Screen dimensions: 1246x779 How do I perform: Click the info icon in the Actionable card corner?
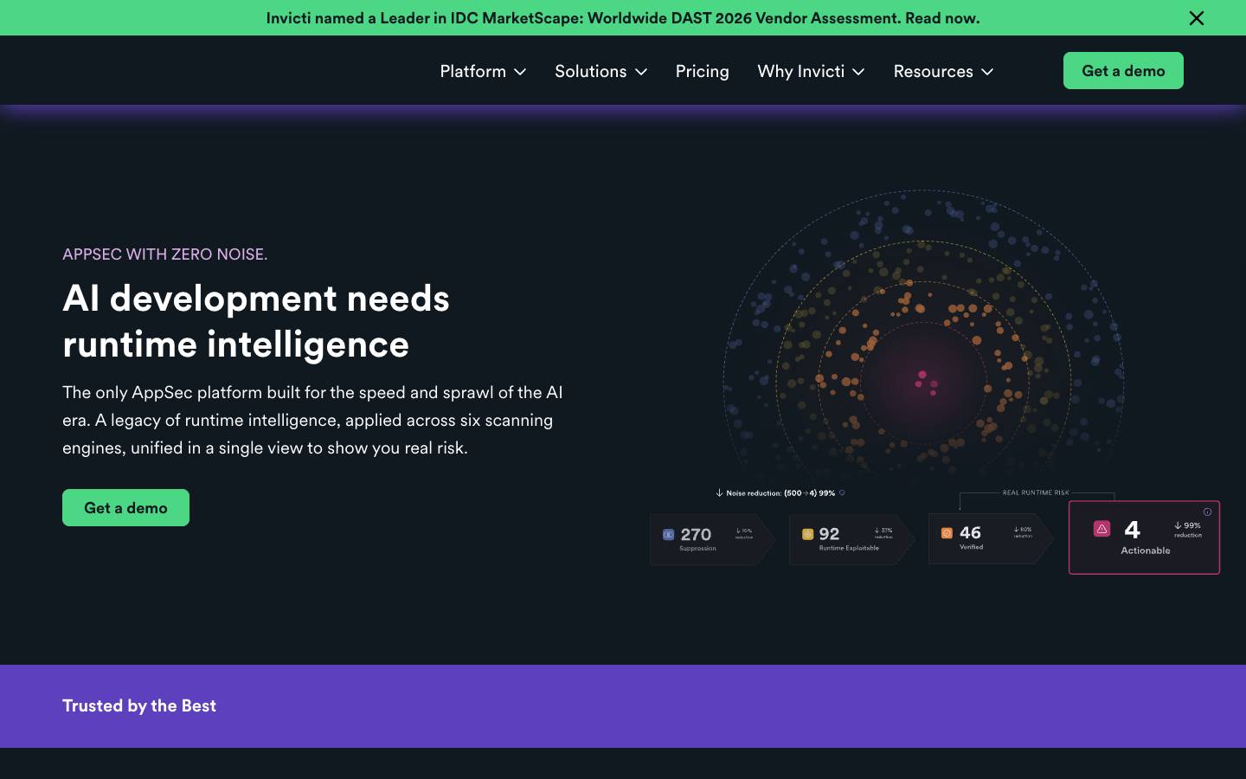click(x=1207, y=512)
